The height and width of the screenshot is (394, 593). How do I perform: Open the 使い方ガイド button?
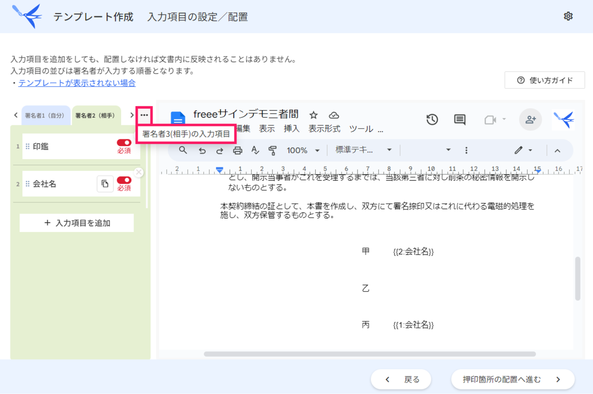(x=545, y=80)
